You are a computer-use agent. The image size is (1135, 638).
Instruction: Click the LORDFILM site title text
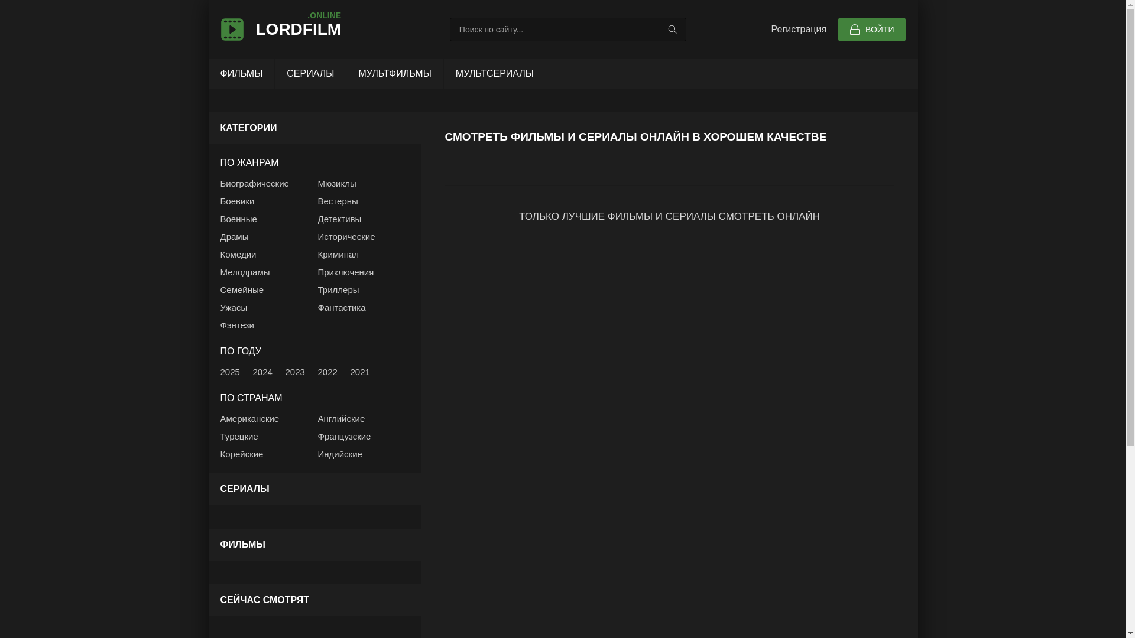click(298, 30)
